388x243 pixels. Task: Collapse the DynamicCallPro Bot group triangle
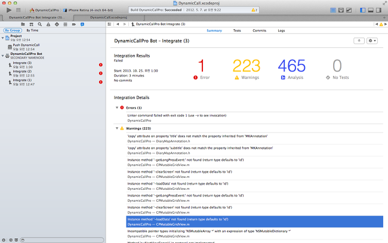point(3,56)
